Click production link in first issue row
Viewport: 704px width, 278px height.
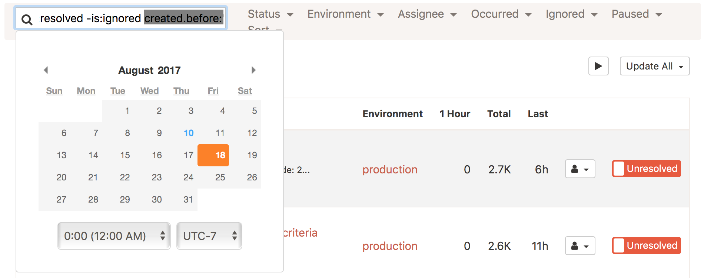tap(390, 170)
